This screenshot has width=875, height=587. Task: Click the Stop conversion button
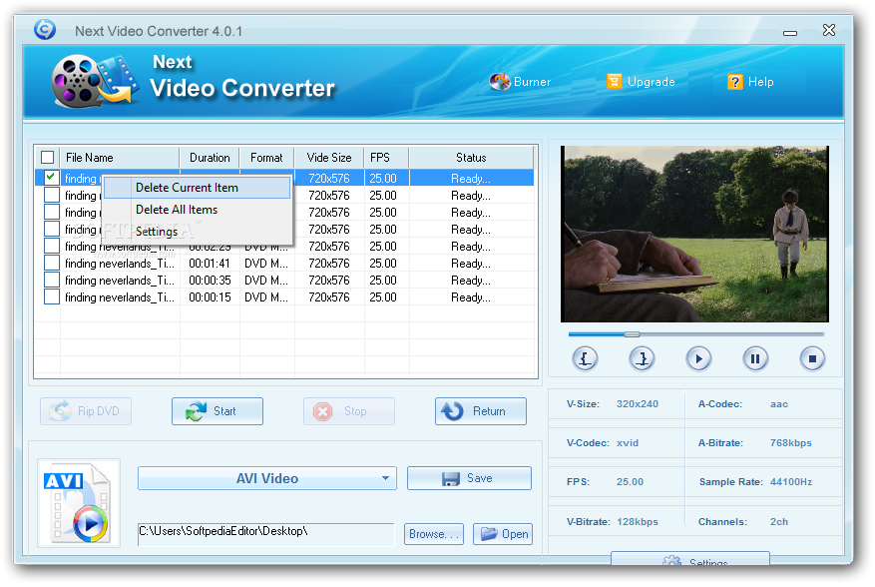pyautogui.click(x=349, y=411)
